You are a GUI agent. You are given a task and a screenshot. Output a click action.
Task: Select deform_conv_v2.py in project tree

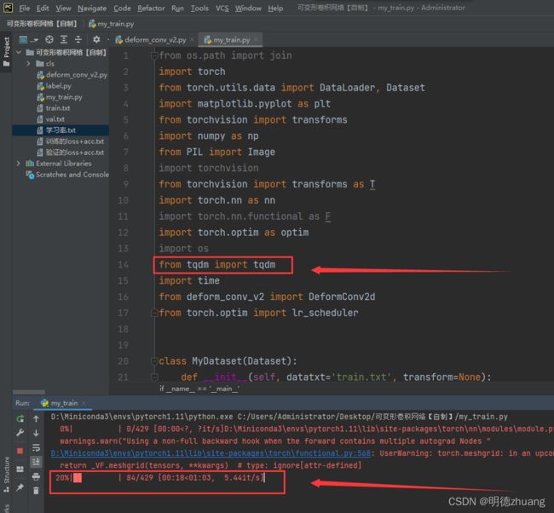click(x=72, y=75)
